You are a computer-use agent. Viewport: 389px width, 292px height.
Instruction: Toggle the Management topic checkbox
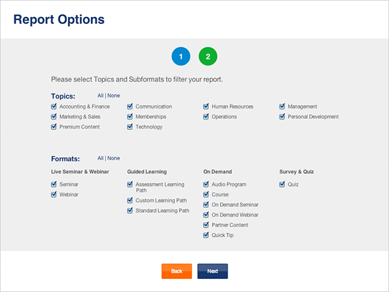282,106
